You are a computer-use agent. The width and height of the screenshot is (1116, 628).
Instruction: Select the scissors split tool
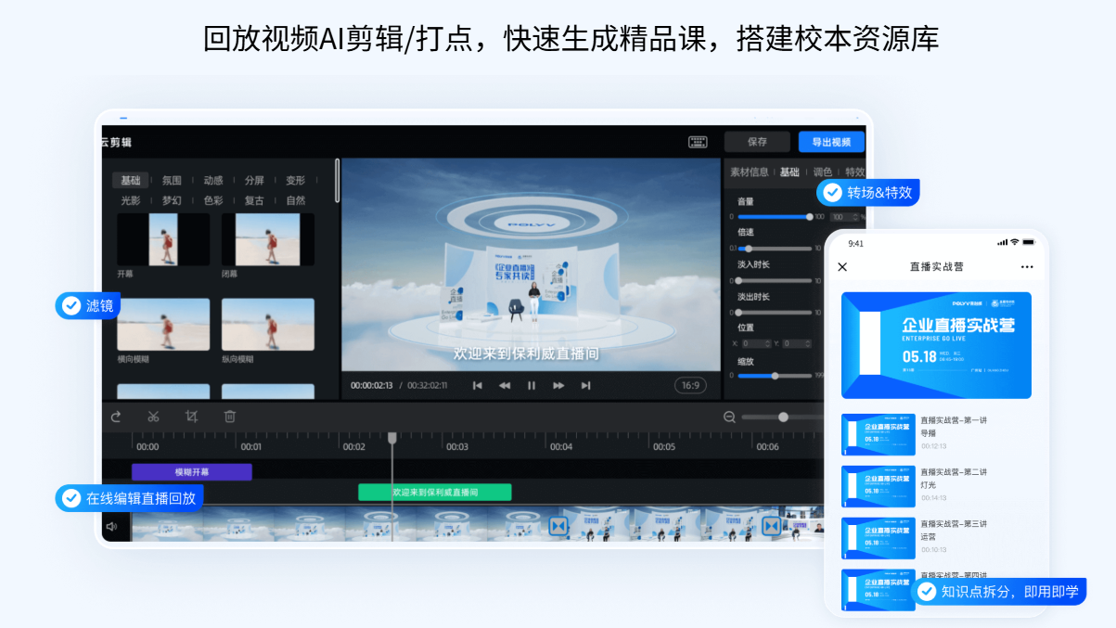154,417
